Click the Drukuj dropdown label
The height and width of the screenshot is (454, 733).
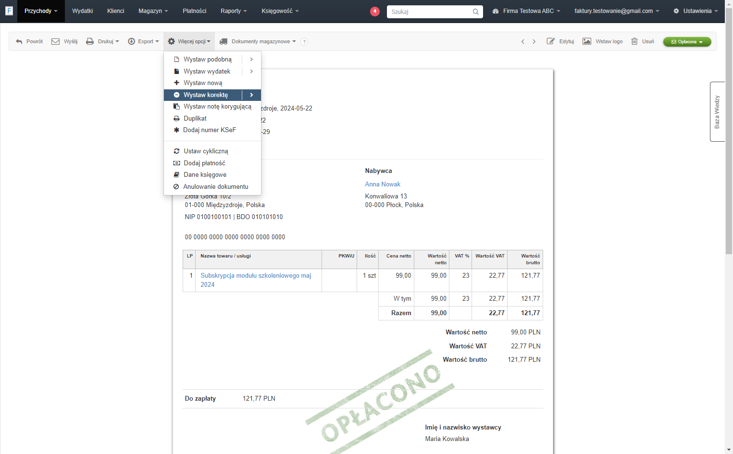tap(108, 42)
